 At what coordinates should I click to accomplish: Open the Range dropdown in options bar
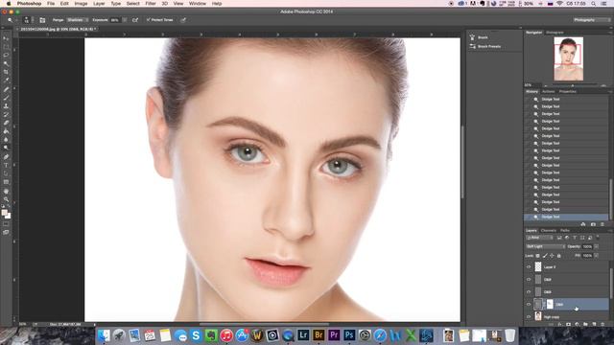(x=77, y=20)
